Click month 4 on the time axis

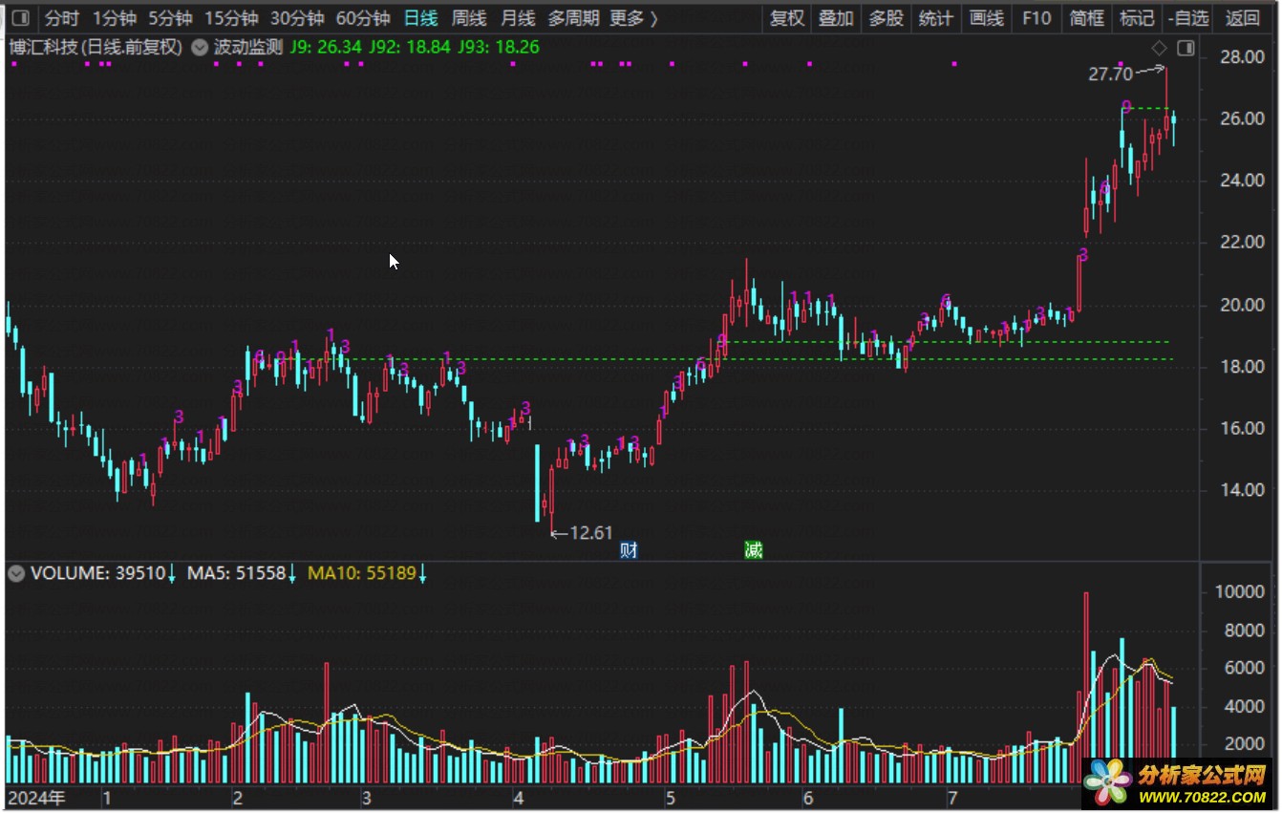click(519, 798)
